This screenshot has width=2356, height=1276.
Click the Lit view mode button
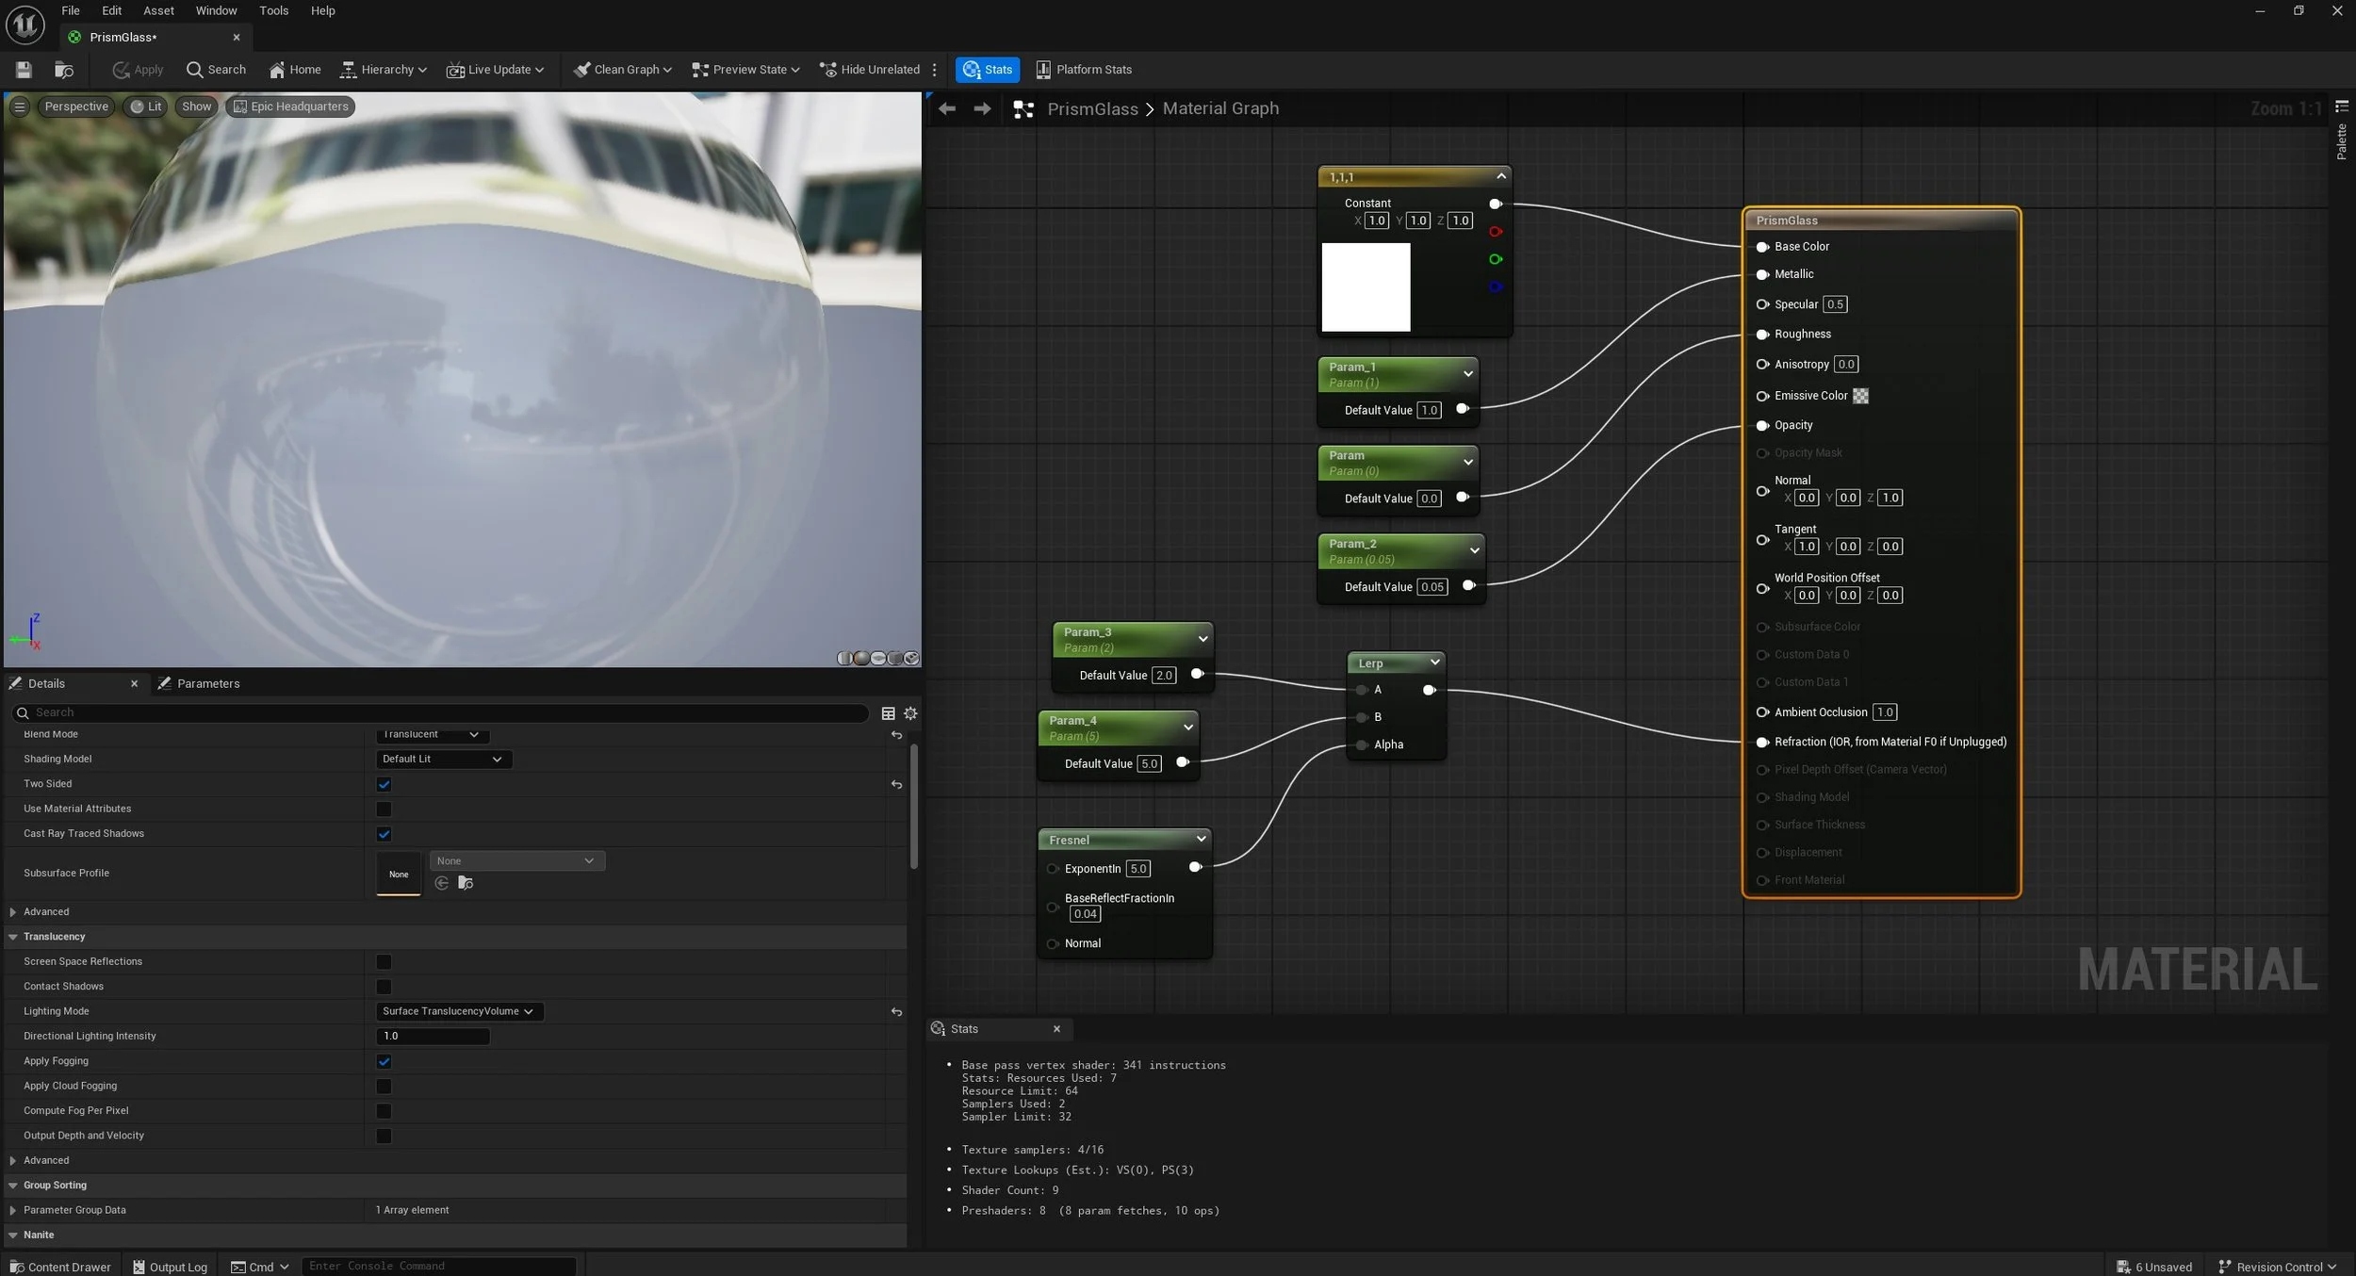click(x=145, y=106)
